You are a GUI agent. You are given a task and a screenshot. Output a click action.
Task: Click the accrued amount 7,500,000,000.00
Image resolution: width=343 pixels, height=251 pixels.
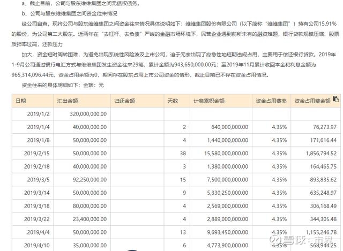click(x=228, y=180)
